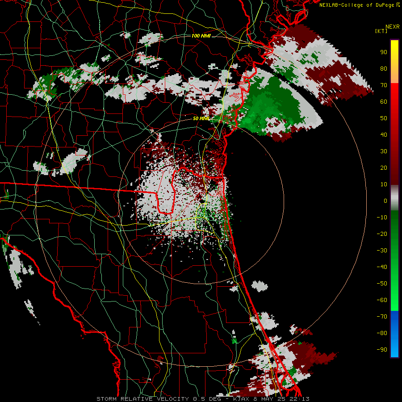Screen dimensions: 402x402
Task: Click the -20 knot scale label
Action: [x=382, y=234]
